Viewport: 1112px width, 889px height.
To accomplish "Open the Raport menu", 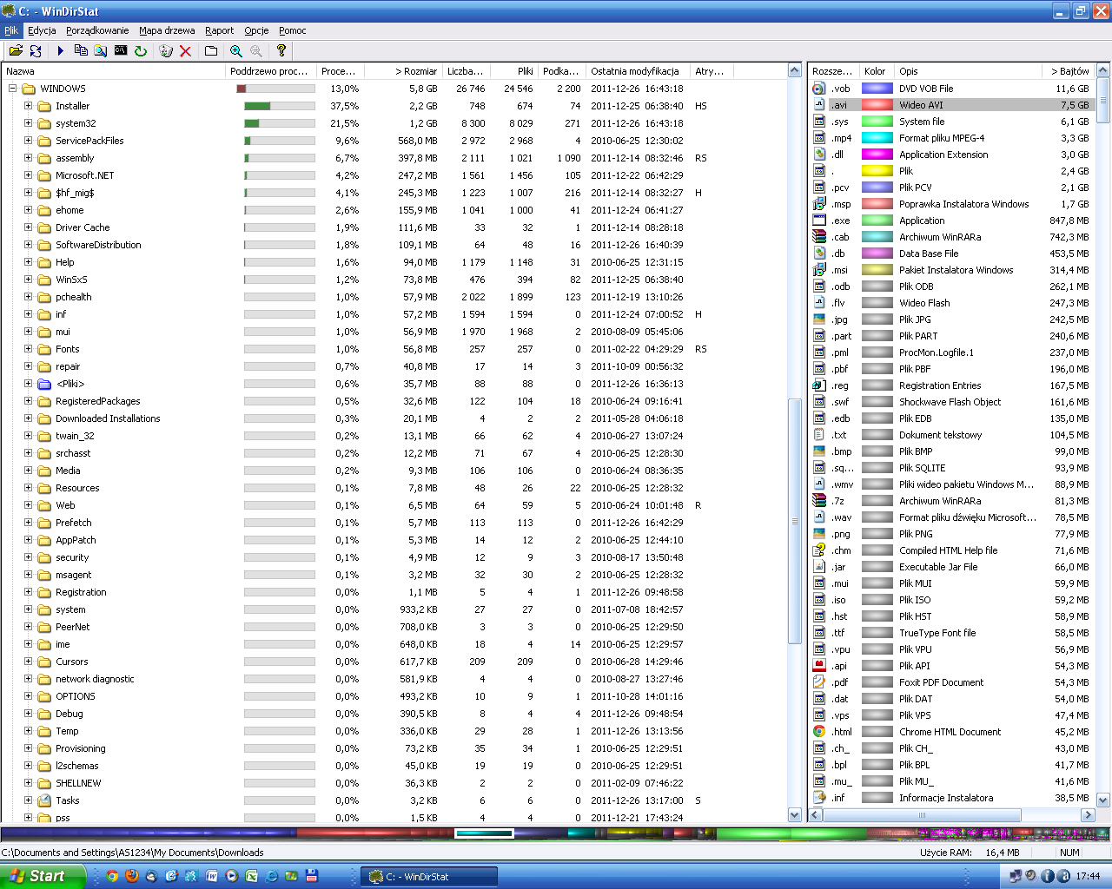I will [x=220, y=30].
